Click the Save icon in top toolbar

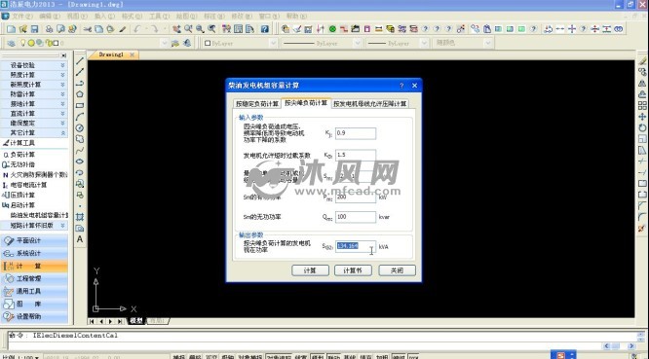[35, 29]
